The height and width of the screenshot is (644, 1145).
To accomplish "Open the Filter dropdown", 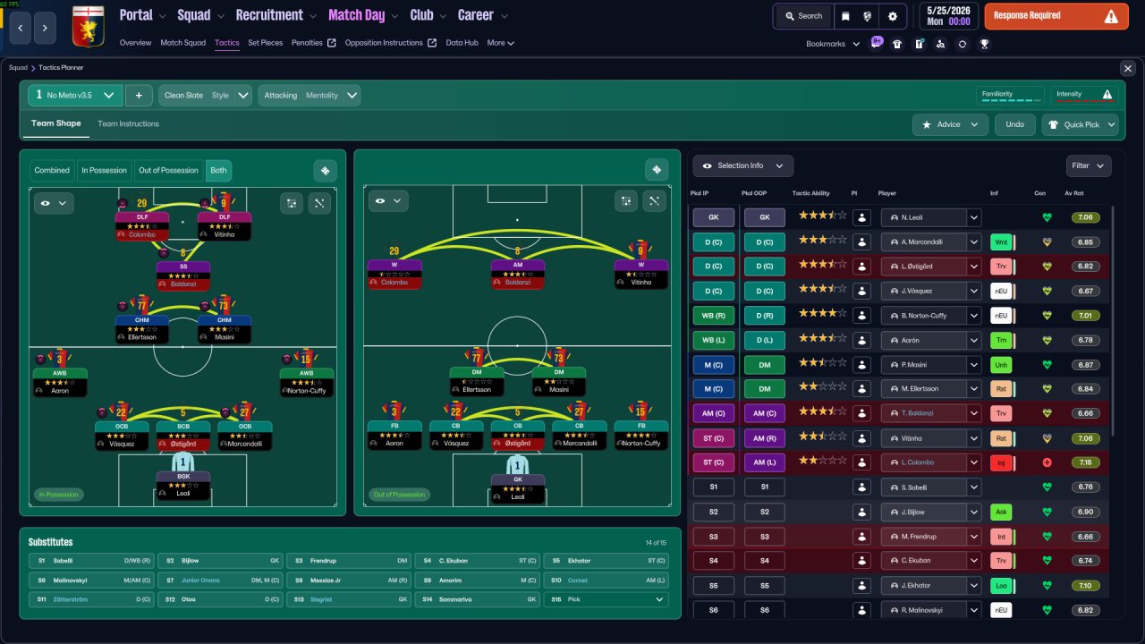I will point(1089,165).
